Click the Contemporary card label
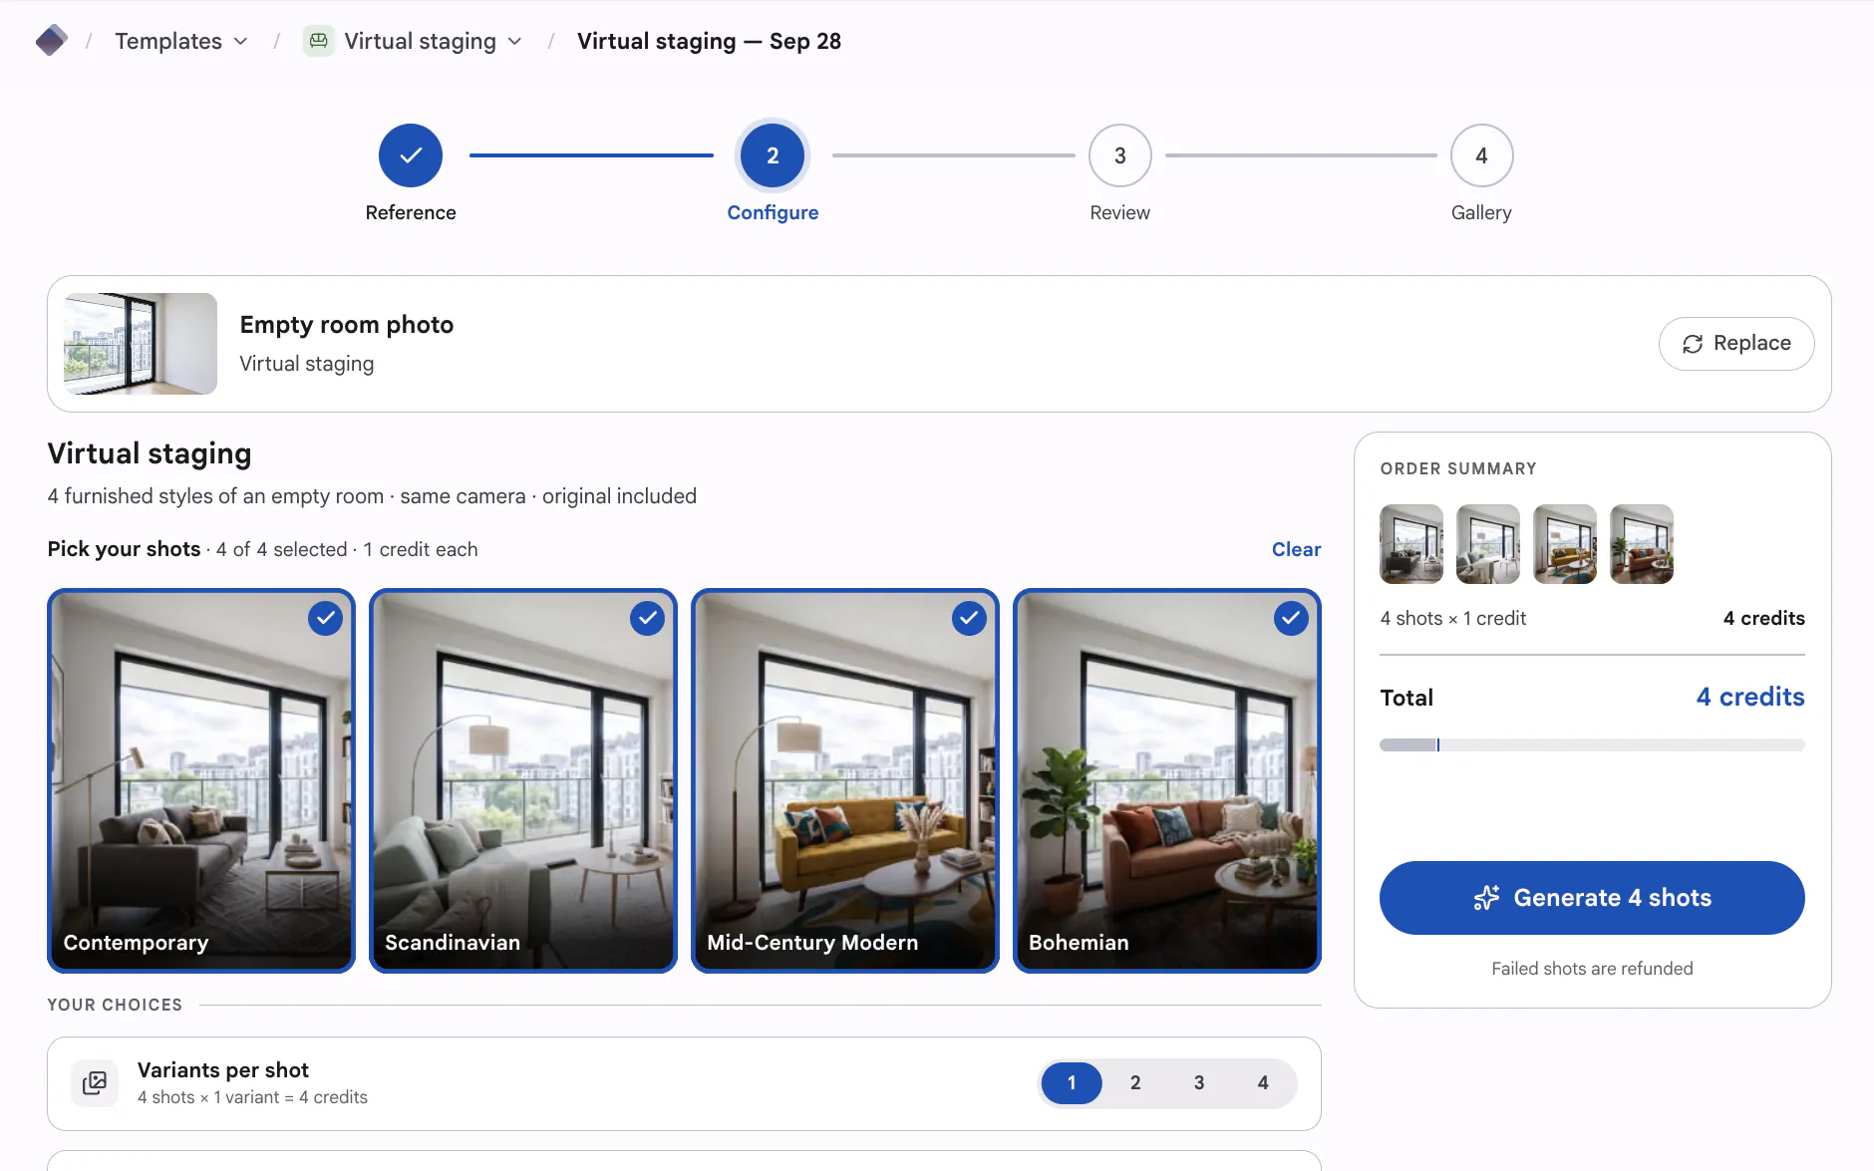The width and height of the screenshot is (1874, 1171). (136, 943)
